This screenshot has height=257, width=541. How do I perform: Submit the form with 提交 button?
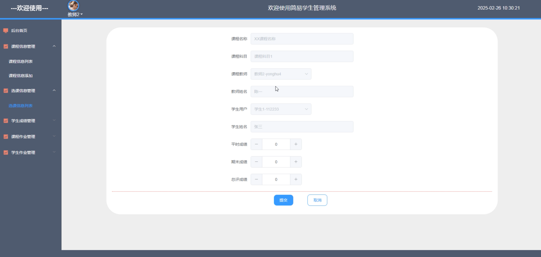click(x=283, y=200)
